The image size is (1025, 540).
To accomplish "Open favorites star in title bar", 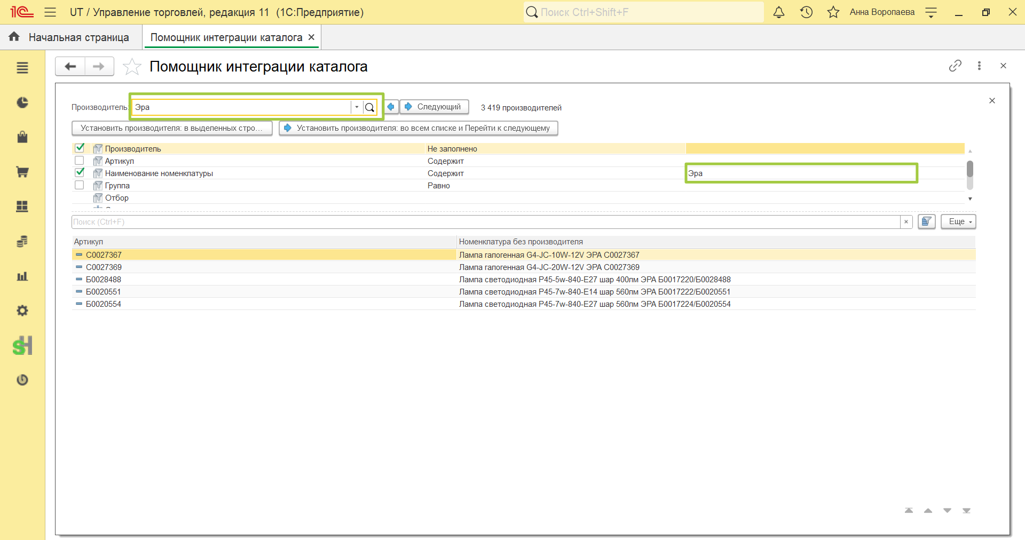I will (x=833, y=12).
